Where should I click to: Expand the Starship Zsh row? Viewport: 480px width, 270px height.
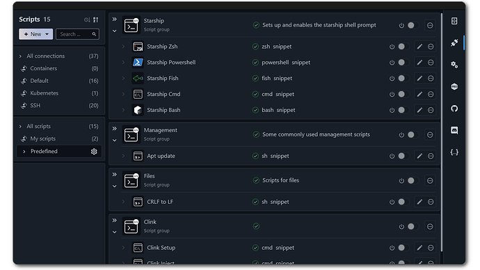click(x=123, y=47)
